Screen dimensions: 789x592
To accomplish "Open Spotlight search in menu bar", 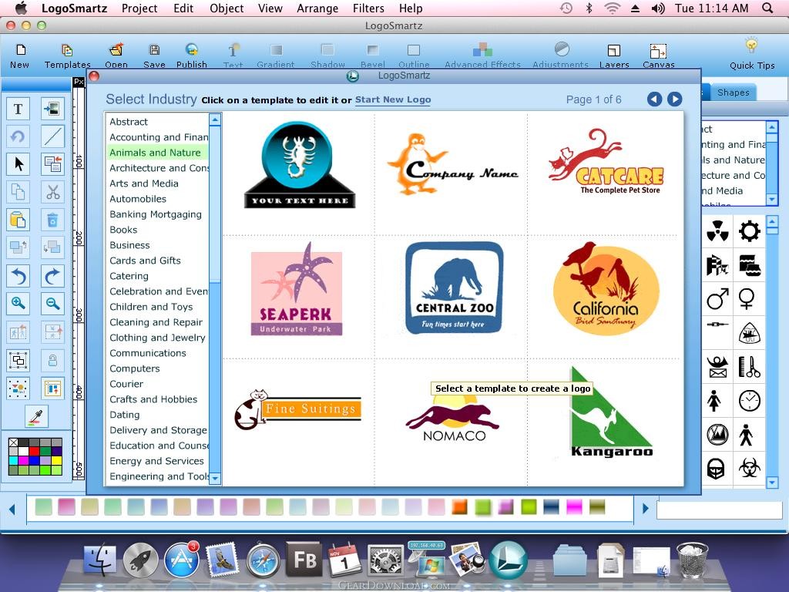I will point(767,8).
